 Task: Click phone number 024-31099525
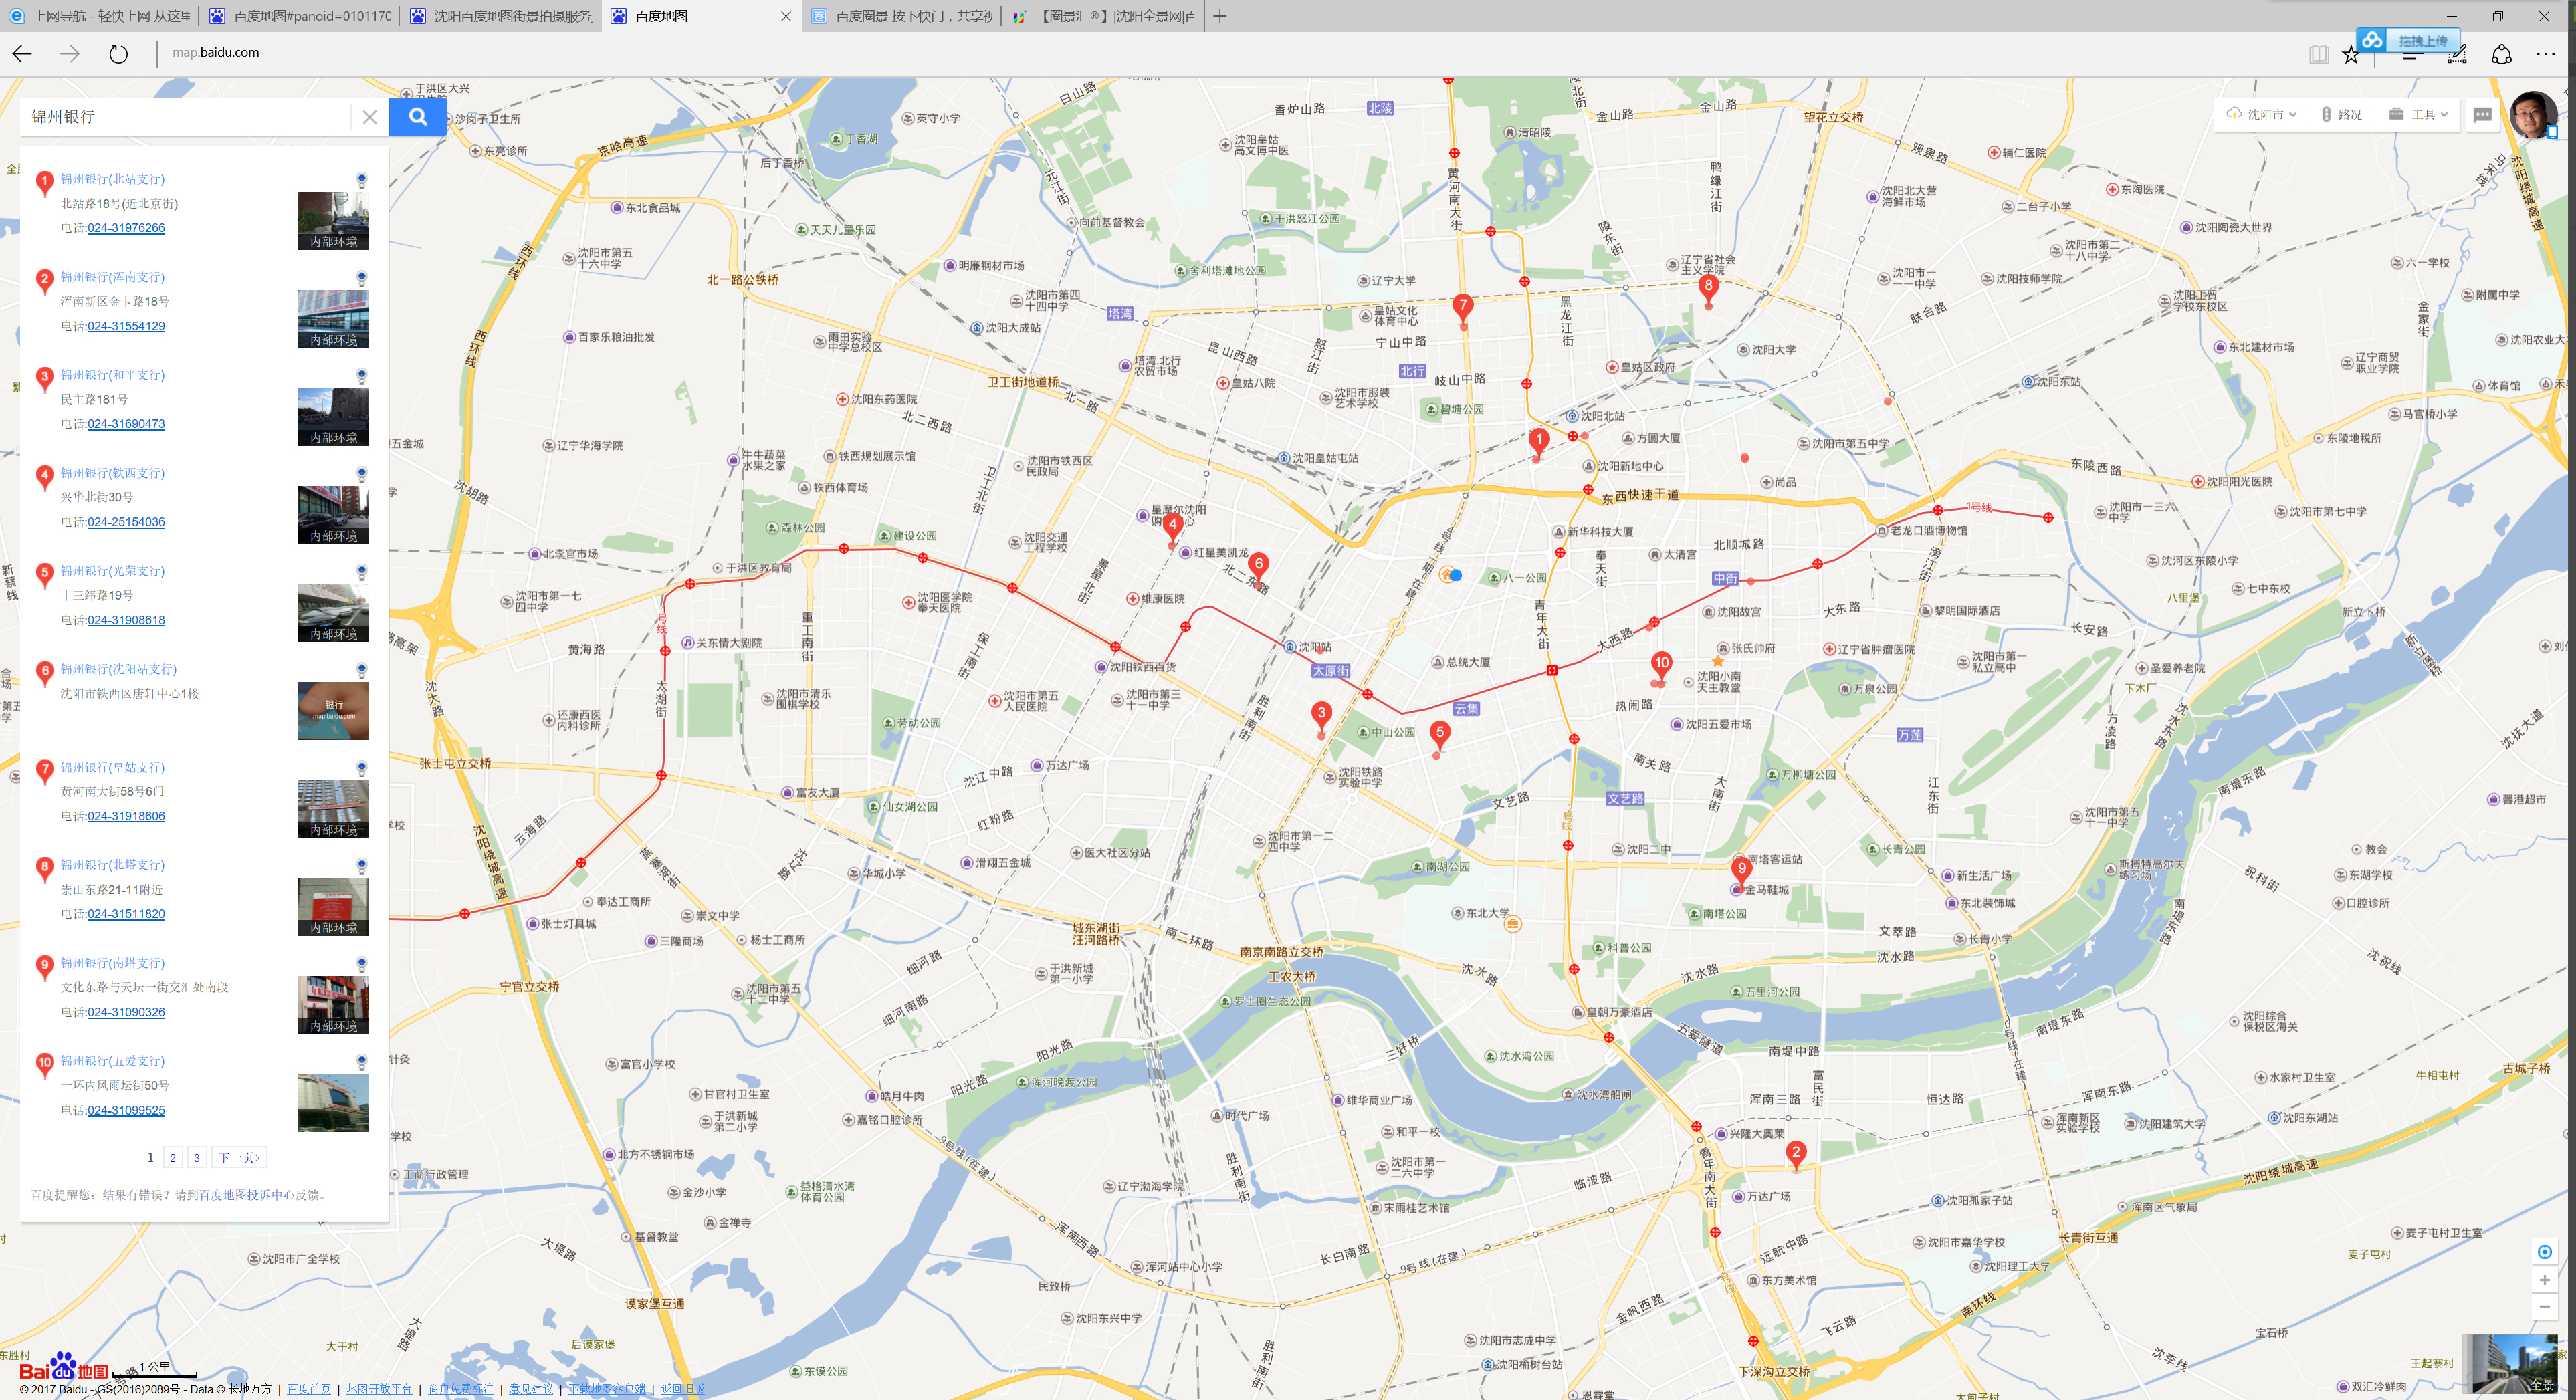tap(126, 1110)
